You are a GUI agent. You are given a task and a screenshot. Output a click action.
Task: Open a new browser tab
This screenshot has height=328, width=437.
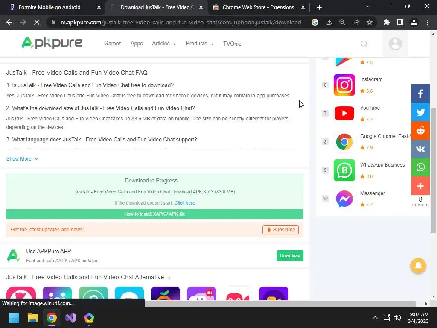click(319, 7)
